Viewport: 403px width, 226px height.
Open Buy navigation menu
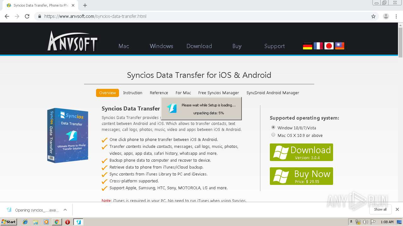[237, 46]
